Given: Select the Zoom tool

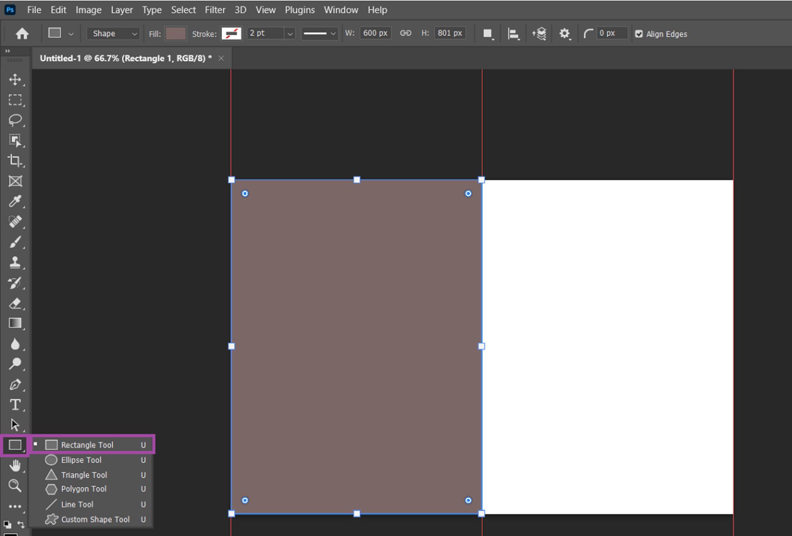Looking at the screenshot, I should [x=15, y=485].
